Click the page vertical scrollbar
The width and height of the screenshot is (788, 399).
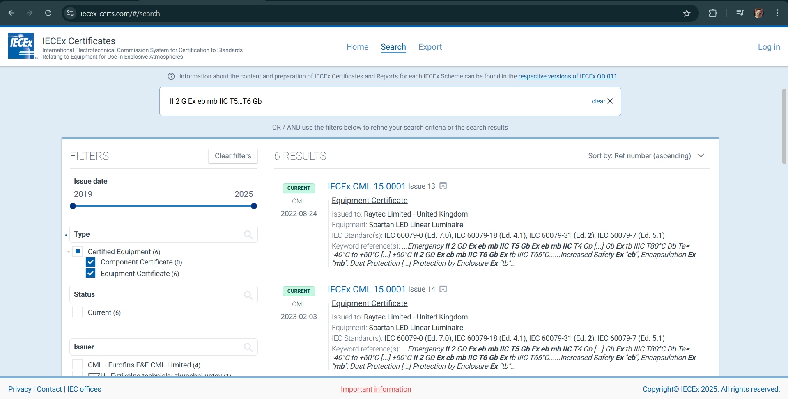[784, 126]
